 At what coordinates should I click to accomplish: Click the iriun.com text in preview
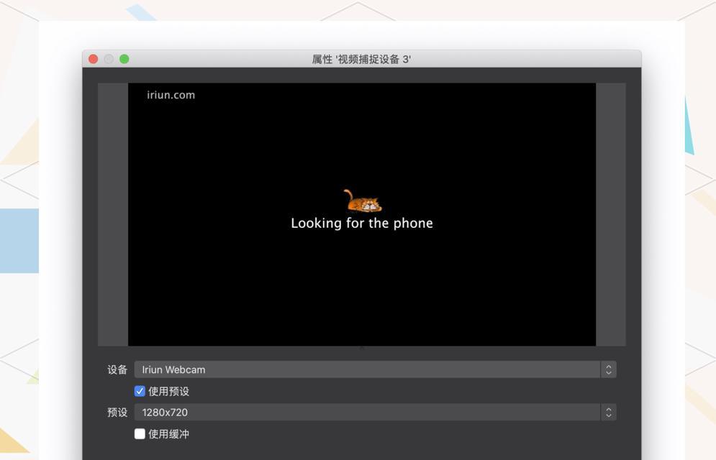coord(171,95)
